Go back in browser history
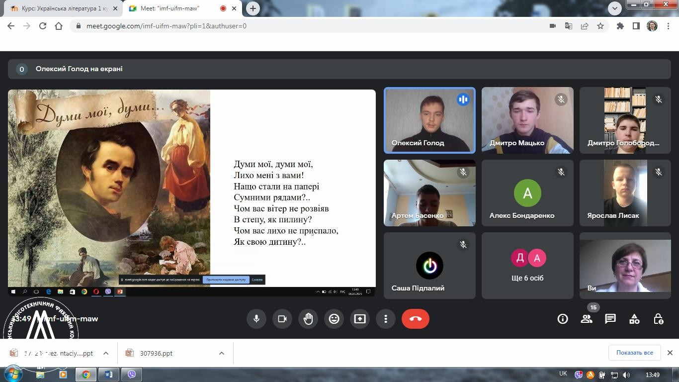The height and width of the screenshot is (382, 679). [11, 26]
